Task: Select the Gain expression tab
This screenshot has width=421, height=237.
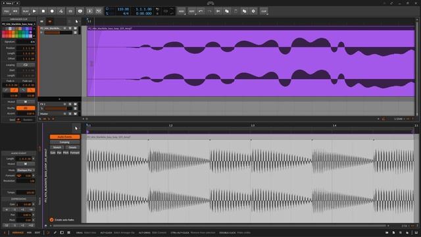Action: tap(53, 153)
